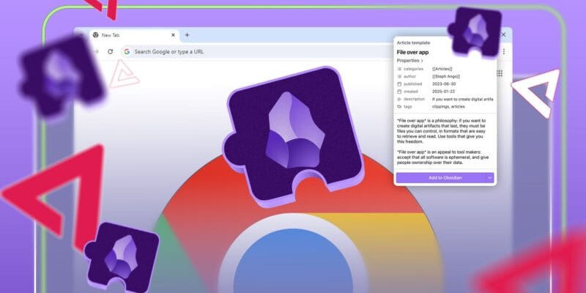Click the created calendar icon
Viewport: 586px width, 293px height.
(x=399, y=92)
